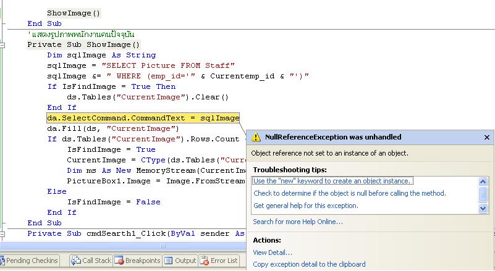The height and width of the screenshot is (271, 495).
Task: Click 'IsFindImage = False' line
Action: 114,202
